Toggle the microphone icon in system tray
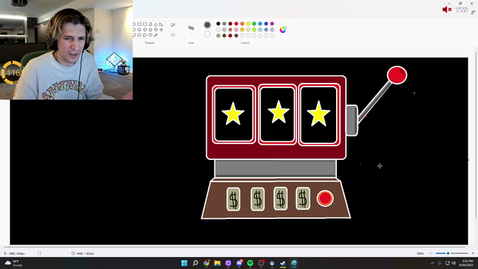The height and width of the screenshot is (269, 478). click(440, 263)
